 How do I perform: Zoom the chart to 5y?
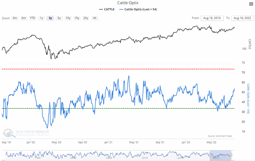(59, 18)
